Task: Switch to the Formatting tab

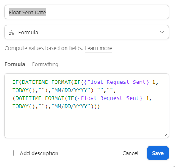Action: 45,64
